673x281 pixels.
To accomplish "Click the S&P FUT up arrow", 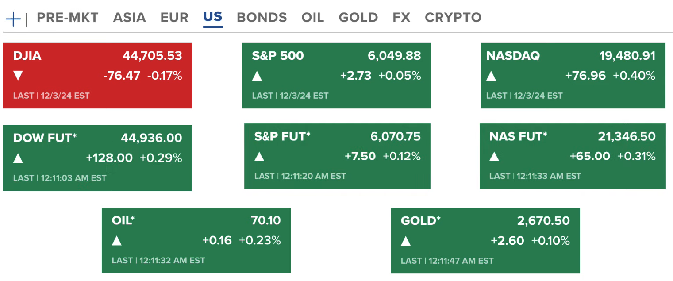I will tap(259, 156).
